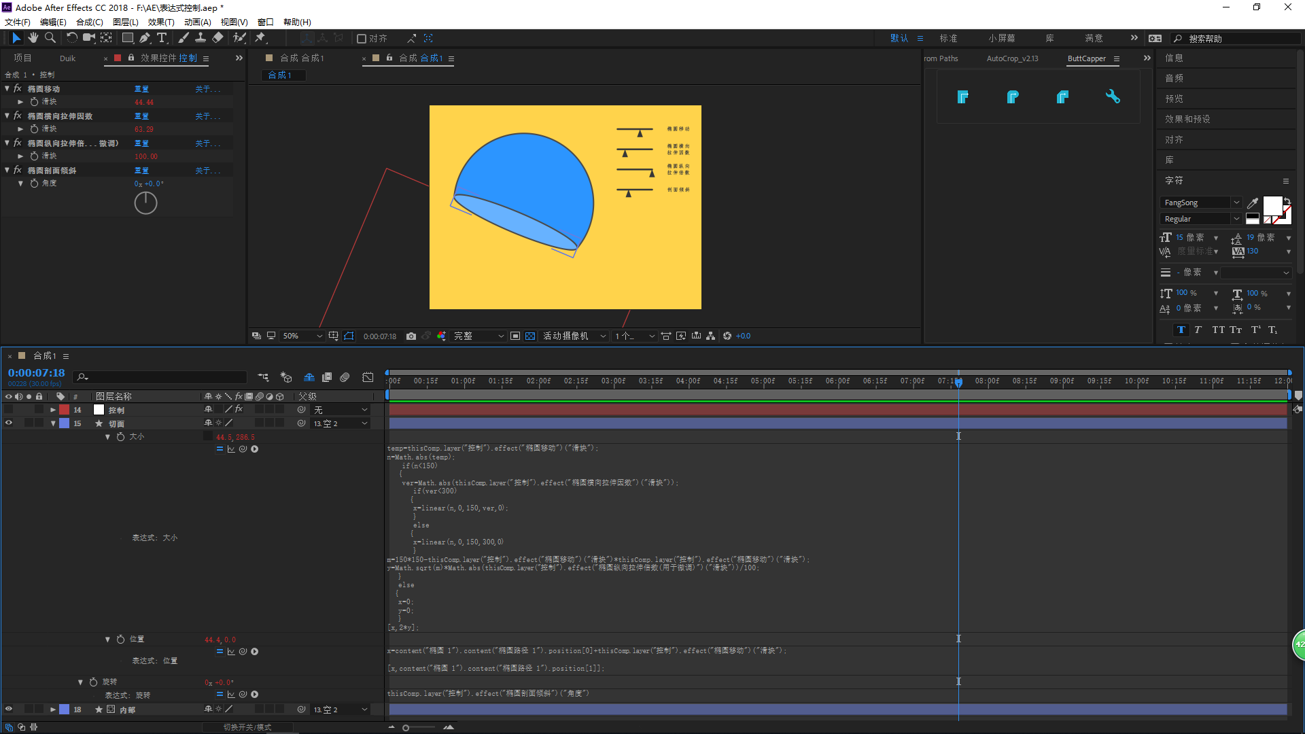
Task: Hide layer 15 切面 with eye icon
Action: pyautogui.click(x=9, y=423)
